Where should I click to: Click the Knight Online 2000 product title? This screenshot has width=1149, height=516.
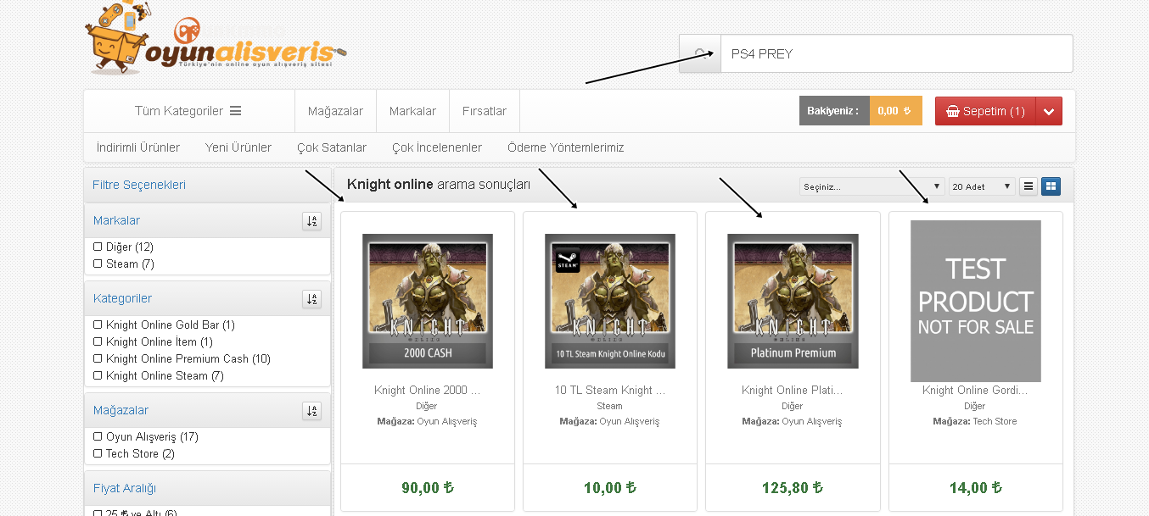tap(428, 391)
